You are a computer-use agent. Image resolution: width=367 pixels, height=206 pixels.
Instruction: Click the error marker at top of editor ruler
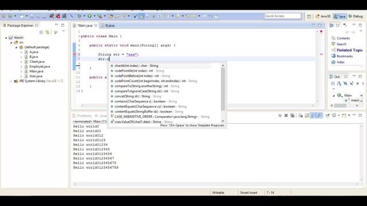pos(321,31)
